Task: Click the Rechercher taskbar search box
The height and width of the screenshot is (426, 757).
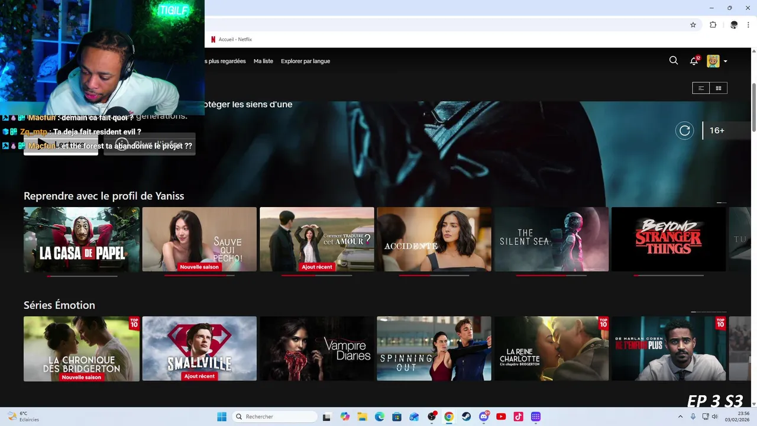Action: pos(274,417)
